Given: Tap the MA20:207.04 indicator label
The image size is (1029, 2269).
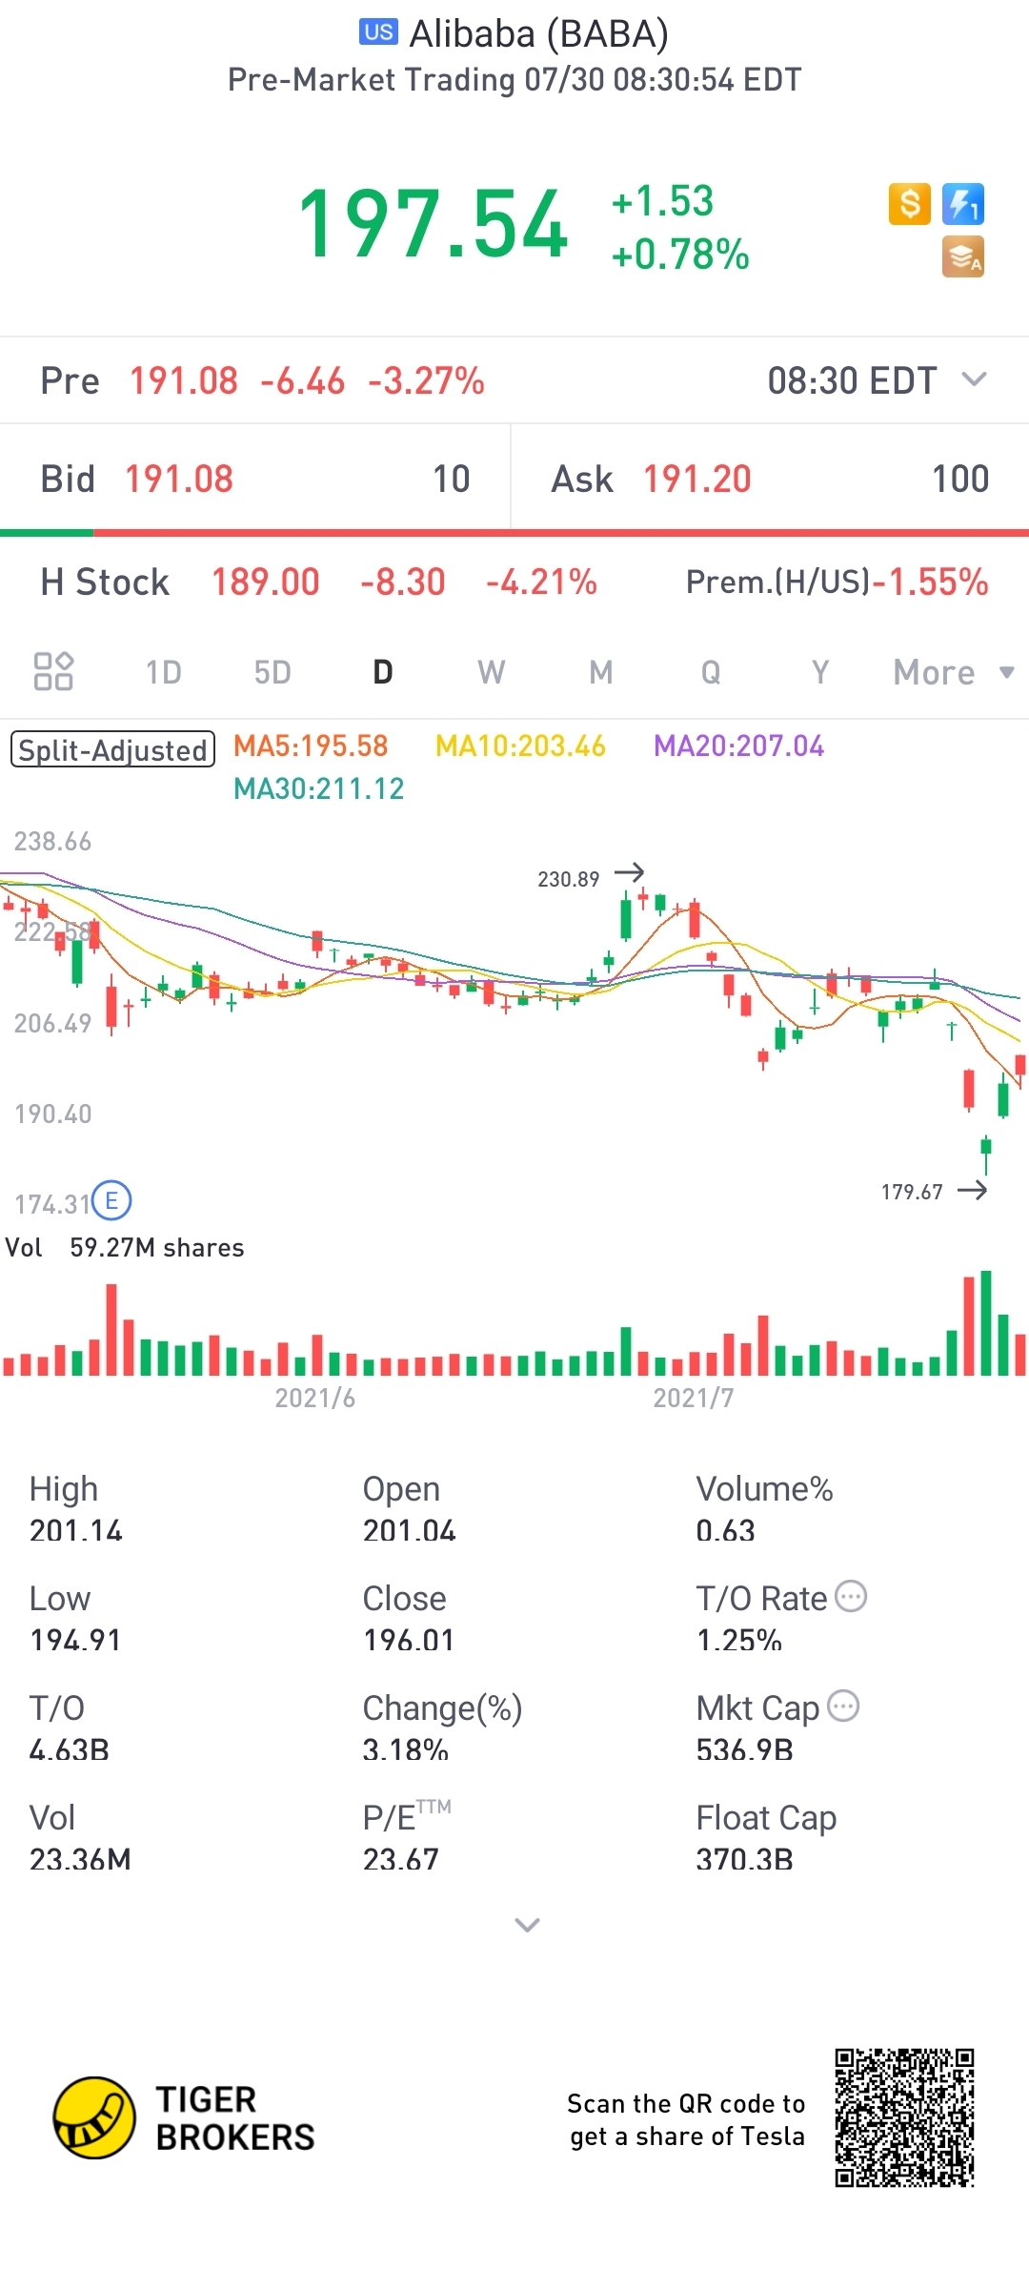Looking at the screenshot, I should 738,746.
